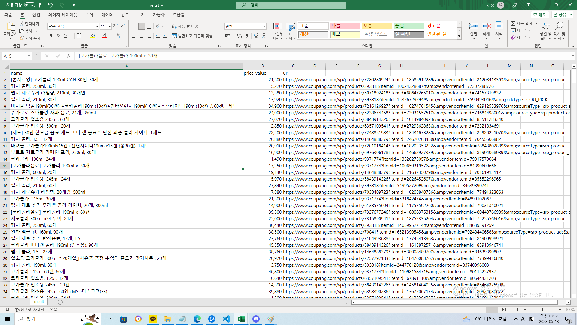Open Sort and Filter (정렬 및 필터)
Screen dimensions: 577x325
tap(545, 31)
